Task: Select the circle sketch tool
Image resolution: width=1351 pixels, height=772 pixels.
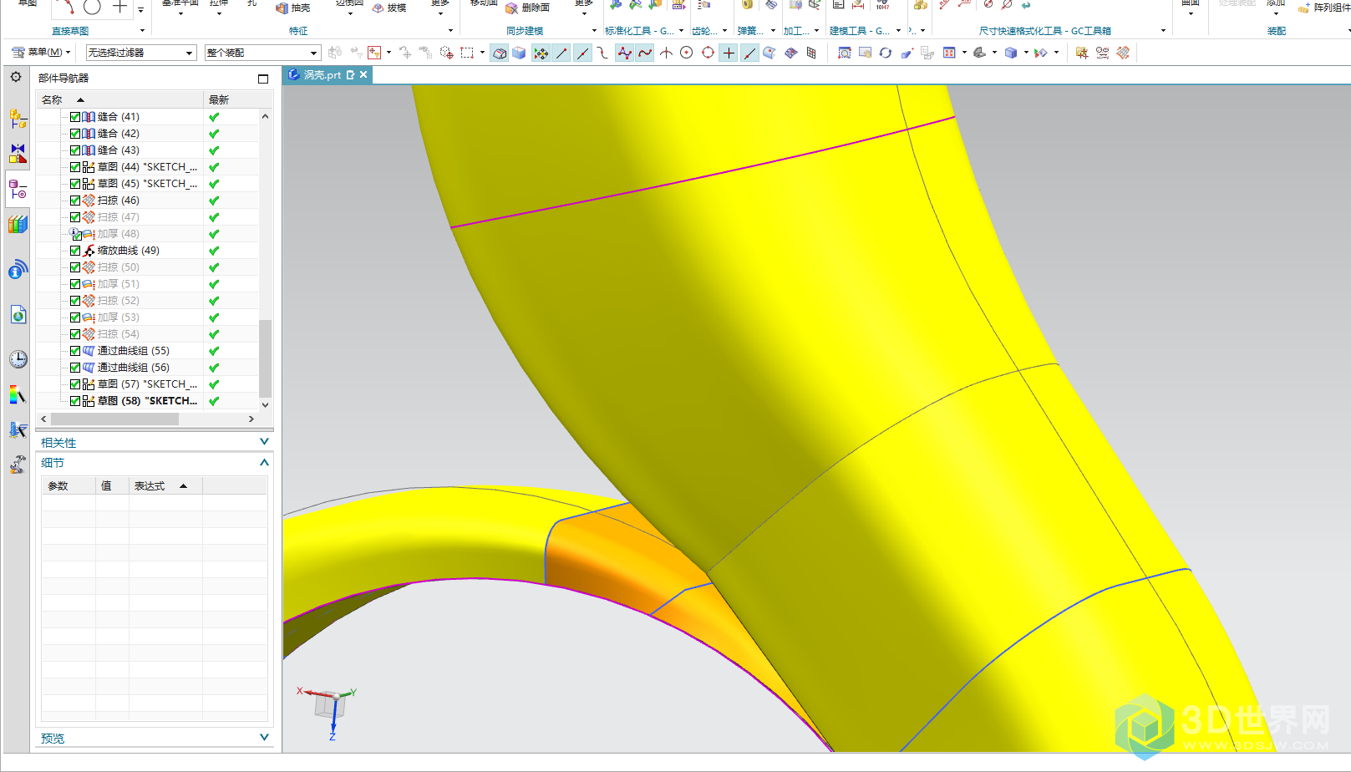Action: click(x=93, y=7)
